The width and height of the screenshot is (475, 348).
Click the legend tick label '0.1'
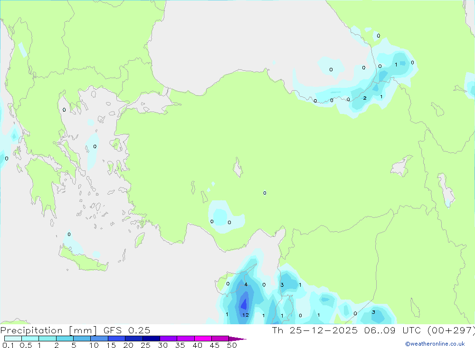pos(8,345)
